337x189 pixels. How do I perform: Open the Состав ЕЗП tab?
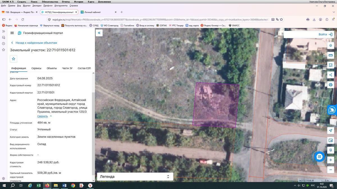click(x=84, y=68)
